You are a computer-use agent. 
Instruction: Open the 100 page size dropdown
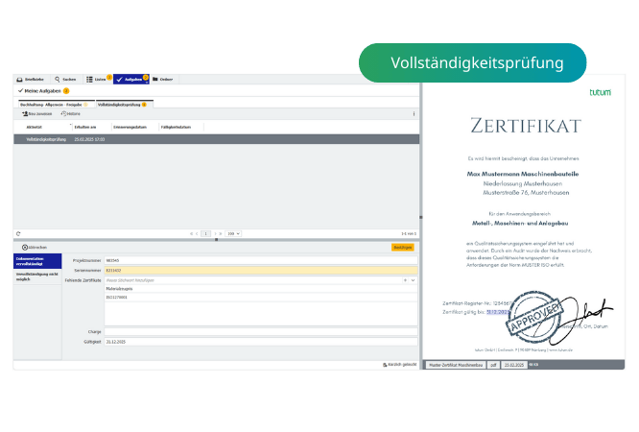click(x=233, y=233)
